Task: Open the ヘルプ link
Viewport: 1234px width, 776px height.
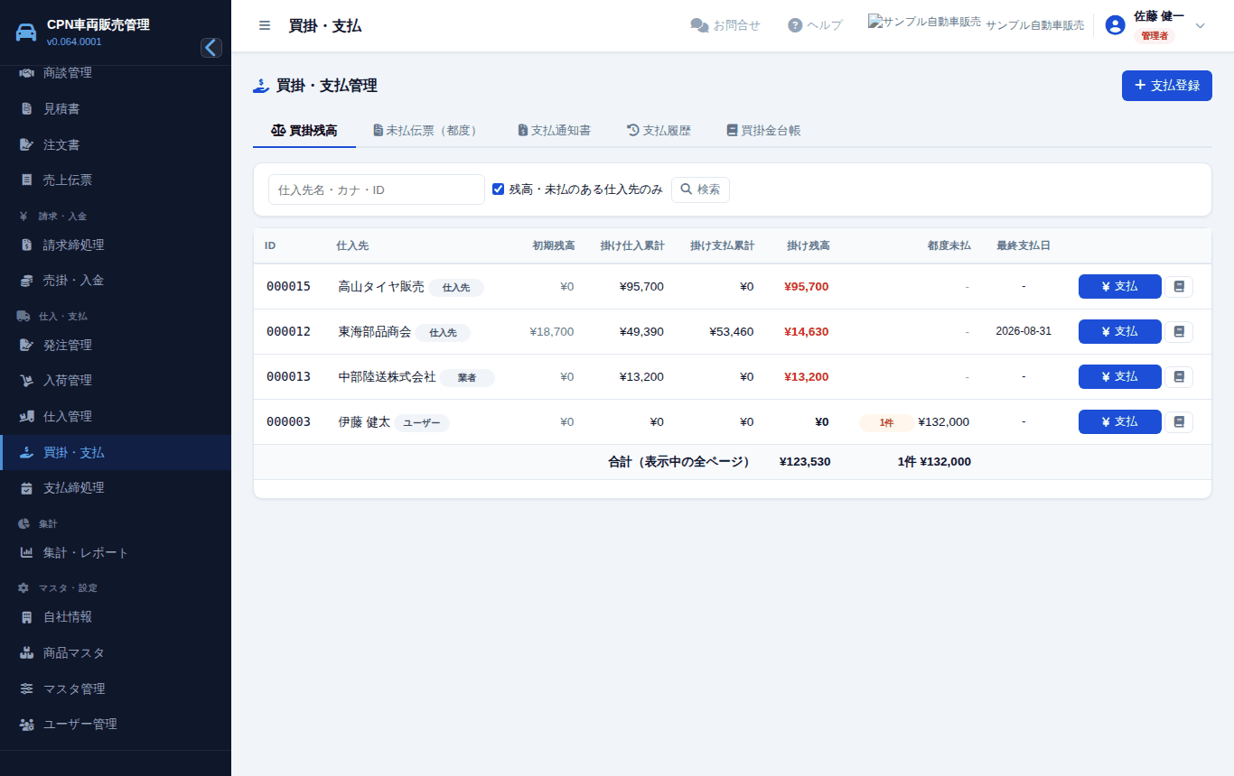Action: [x=815, y=25]
